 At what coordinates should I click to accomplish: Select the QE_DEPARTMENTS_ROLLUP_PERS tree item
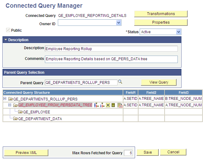point(45,99)
